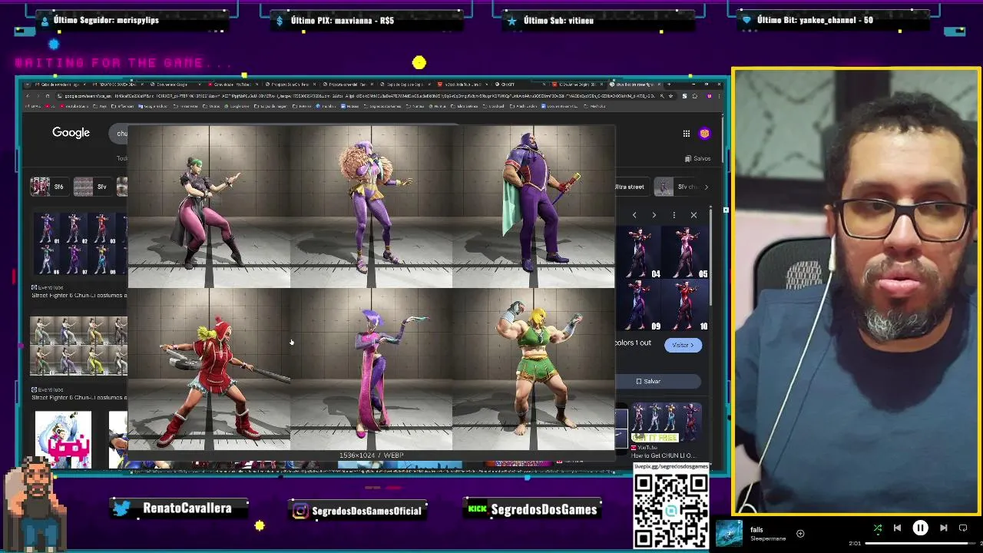Viewport: 983px width, 553px height.
Task: Click the Kick SegredosDosGames handle
Action: coord(544,509)
